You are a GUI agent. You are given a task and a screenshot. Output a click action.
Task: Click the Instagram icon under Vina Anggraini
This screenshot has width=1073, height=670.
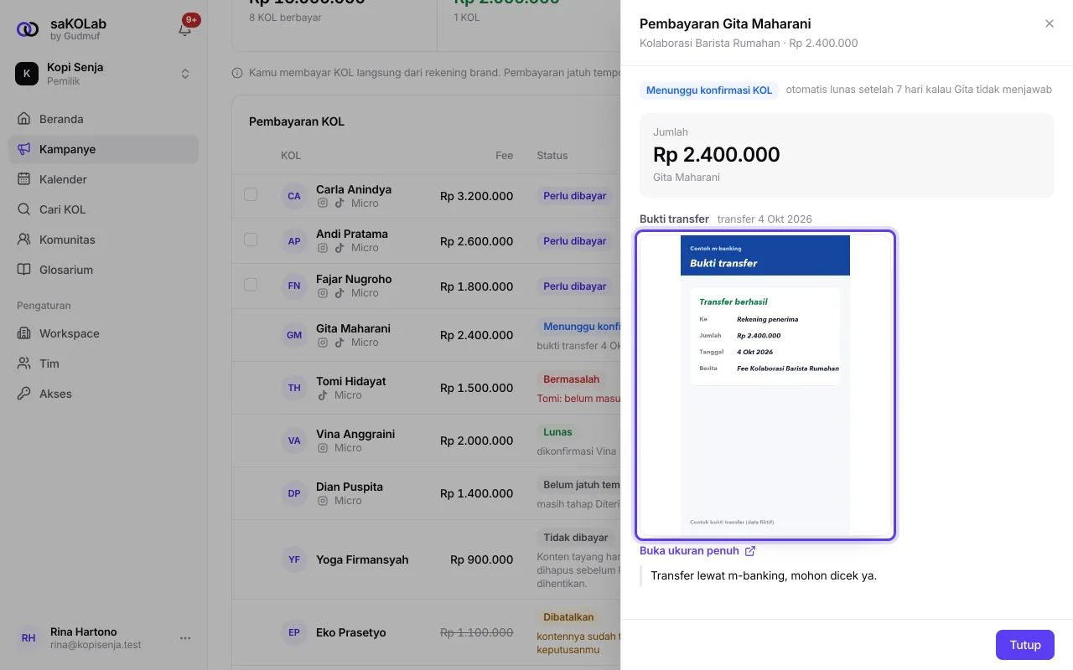click(x=323, y=448)
